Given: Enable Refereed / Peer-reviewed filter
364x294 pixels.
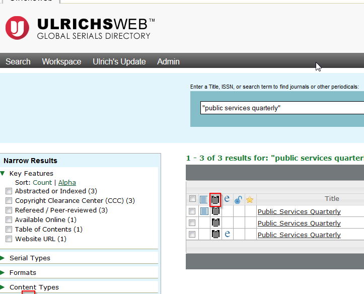Looking at the screenshot, I should pyautogui.click(x=9, y=210).
